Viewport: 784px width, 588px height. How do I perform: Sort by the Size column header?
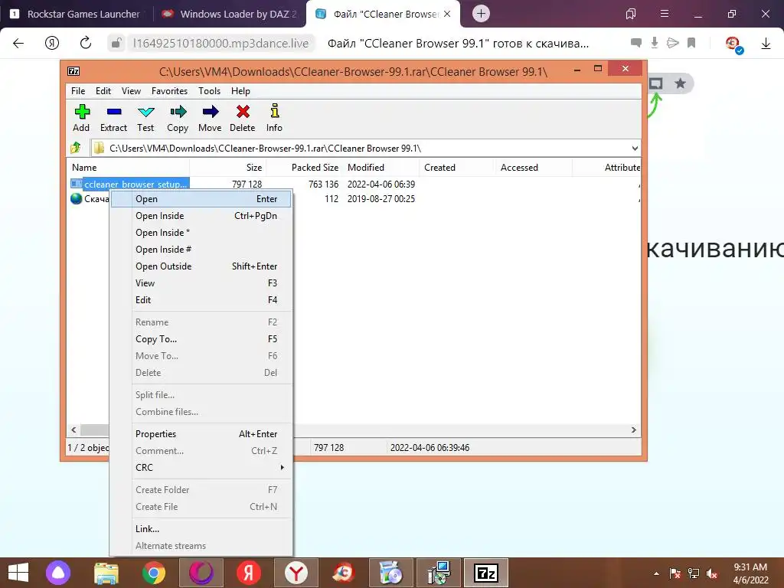227,168
